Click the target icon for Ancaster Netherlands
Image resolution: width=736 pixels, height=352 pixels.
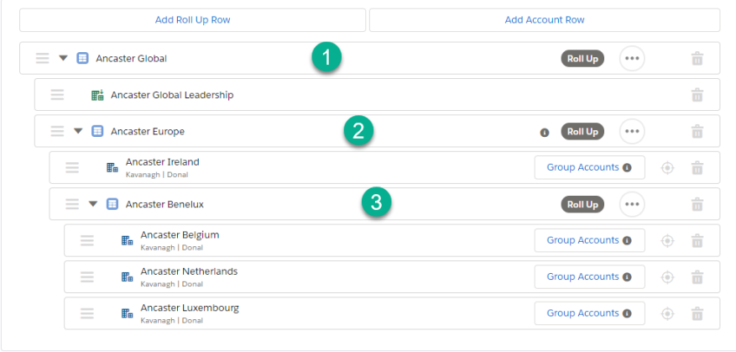tap(667, 276)
